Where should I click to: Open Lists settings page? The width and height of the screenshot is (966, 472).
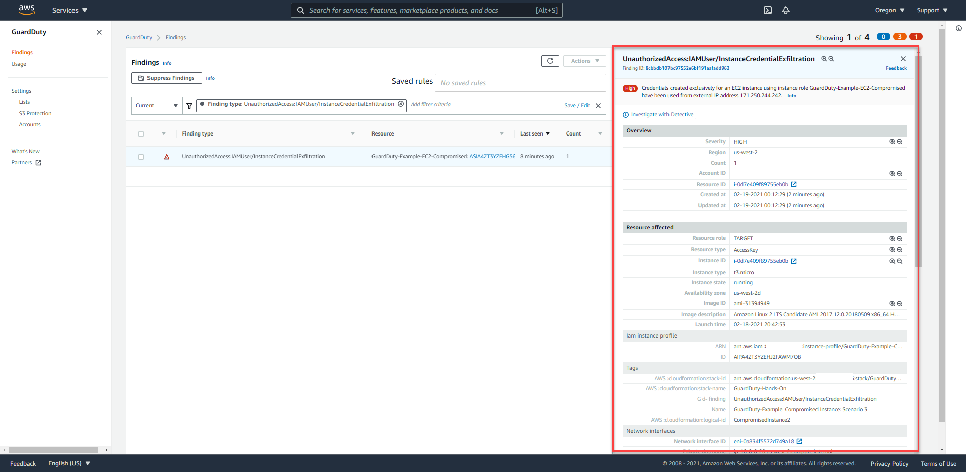tap(24, 102)
